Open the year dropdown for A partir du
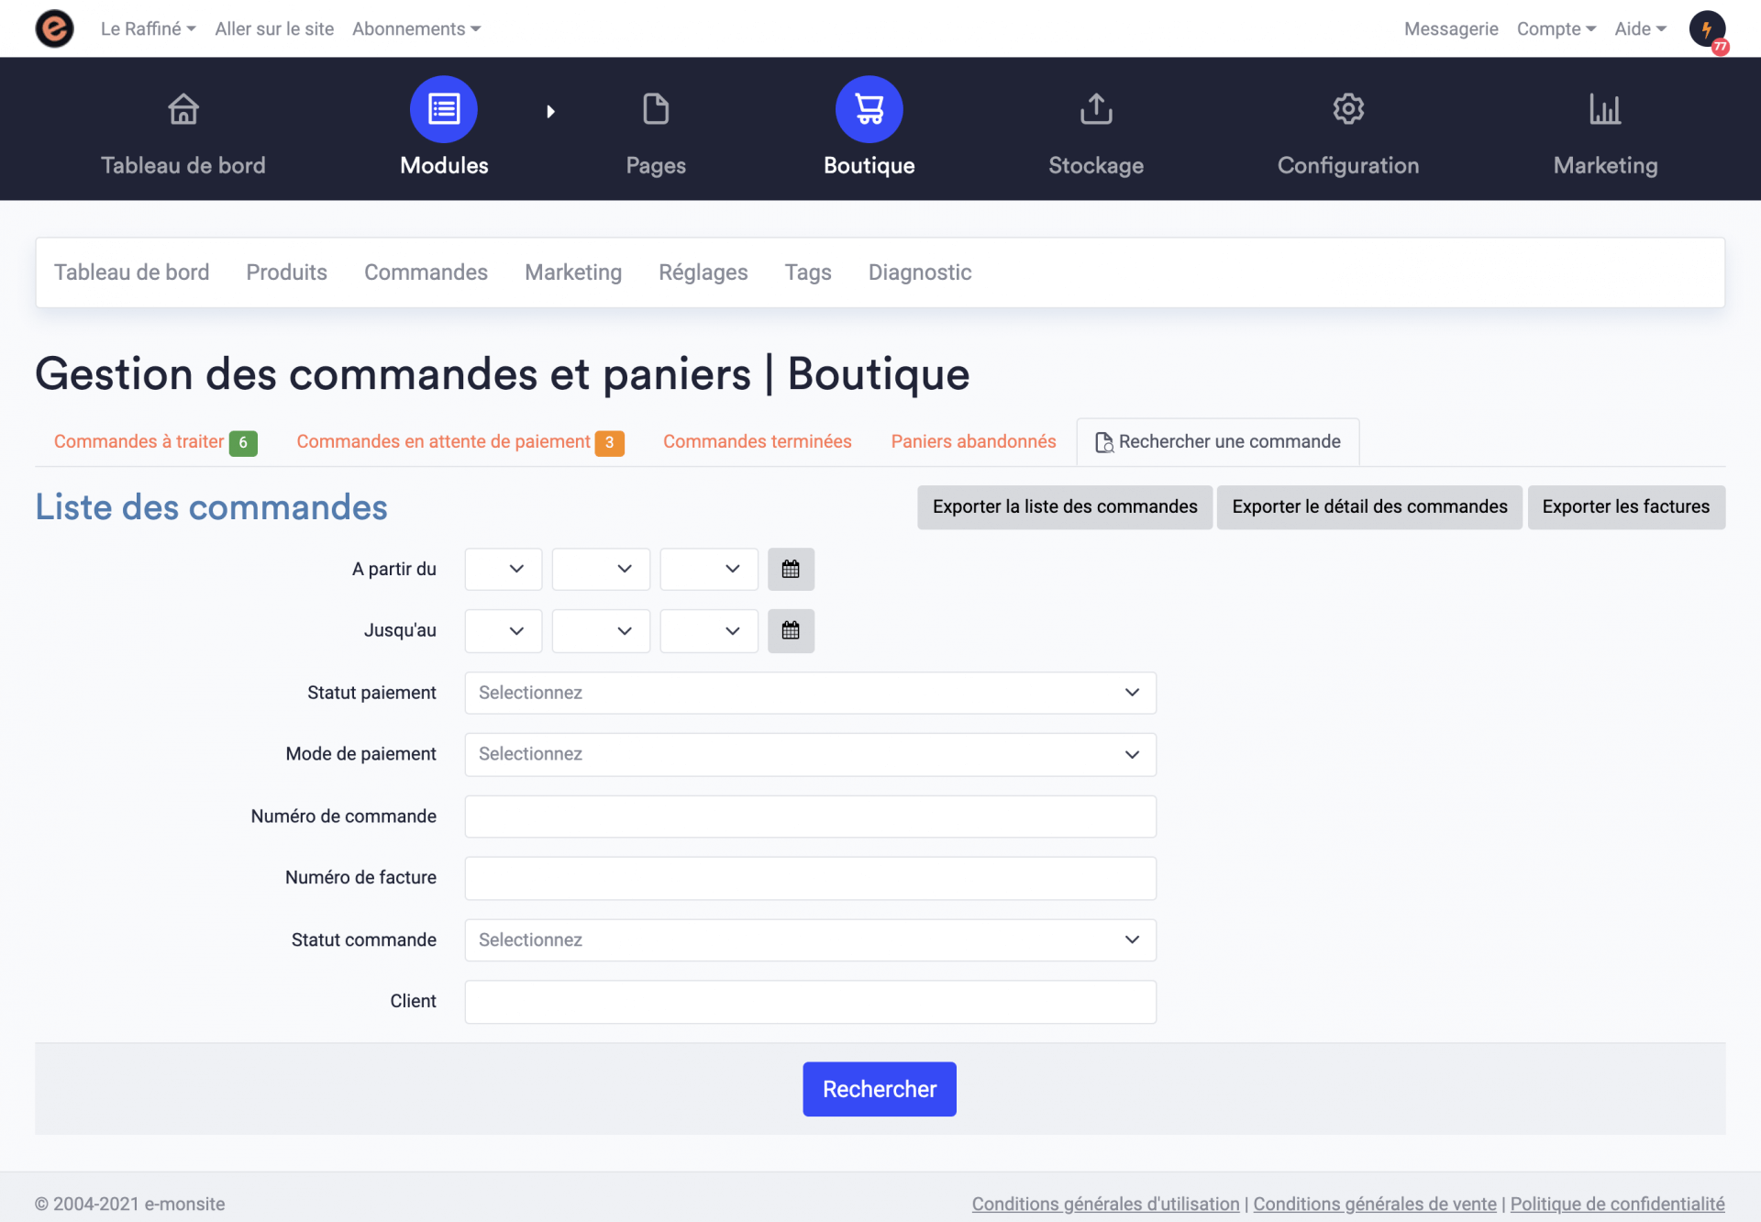Viewport: 1761px width, 1222px height. point(709,569)
